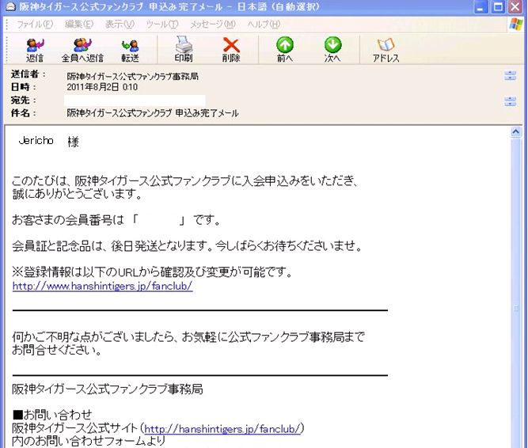Click the scrollbar up arrow
The width and height of the screenshot is (528, 448).
click(x=515, y=132)
